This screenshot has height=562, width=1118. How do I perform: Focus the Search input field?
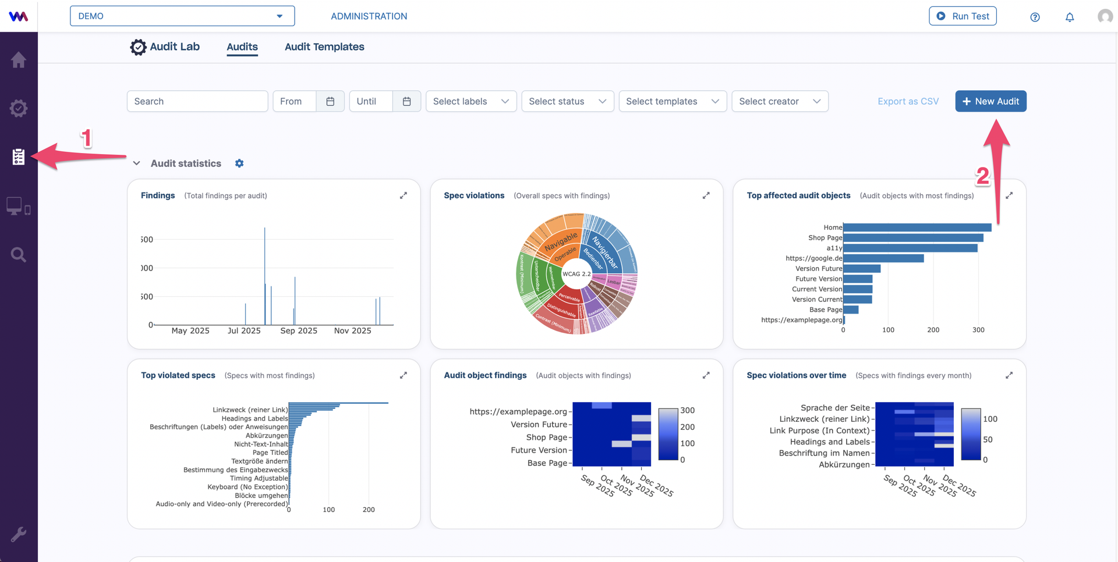pyautogui.click(x=197, y=101)
